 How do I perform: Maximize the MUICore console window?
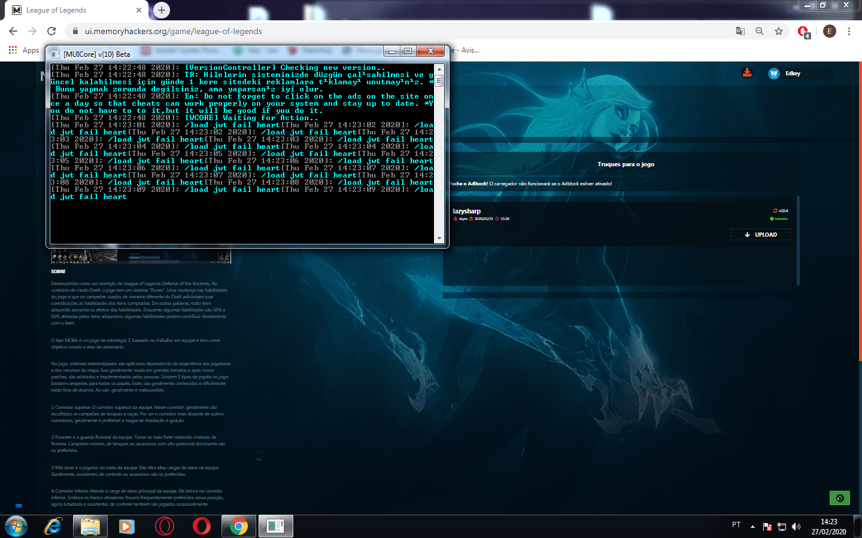[x=408, y=52]
